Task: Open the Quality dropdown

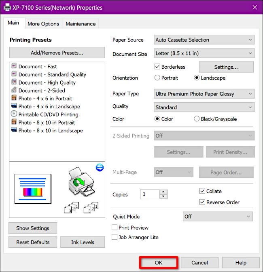Action: (204, 107)
